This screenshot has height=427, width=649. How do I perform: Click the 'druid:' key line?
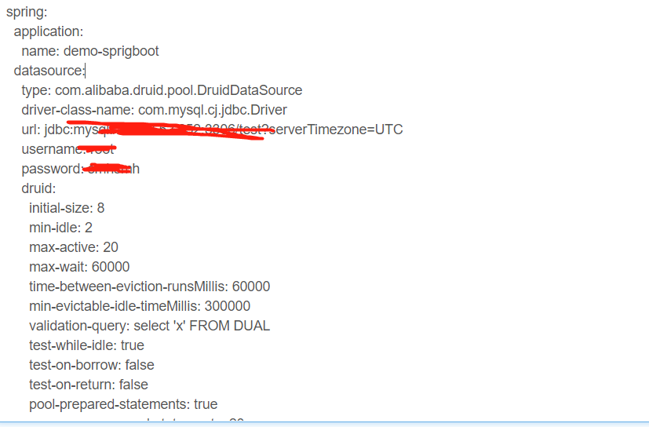click(38, 188)
